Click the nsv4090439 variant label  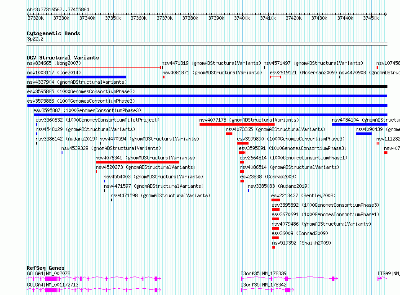tap(378, 129)
